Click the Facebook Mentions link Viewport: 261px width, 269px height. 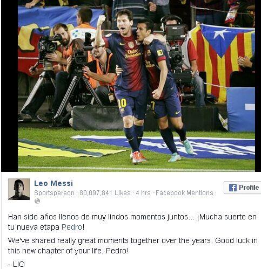184,193
